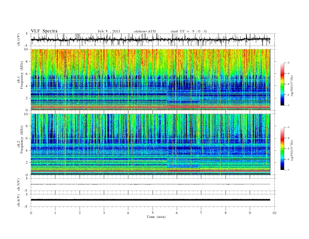Click time-axis tick label "10" at the right end
This screenshot has height=239, width=309.
tap(274, 213)
